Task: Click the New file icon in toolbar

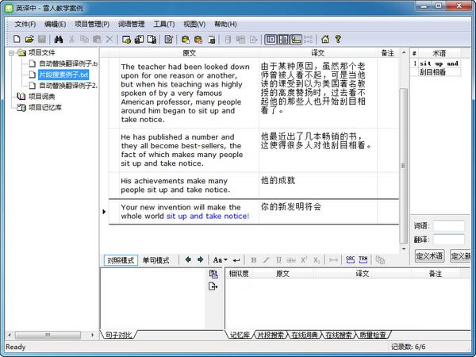Action: point(17,39)
